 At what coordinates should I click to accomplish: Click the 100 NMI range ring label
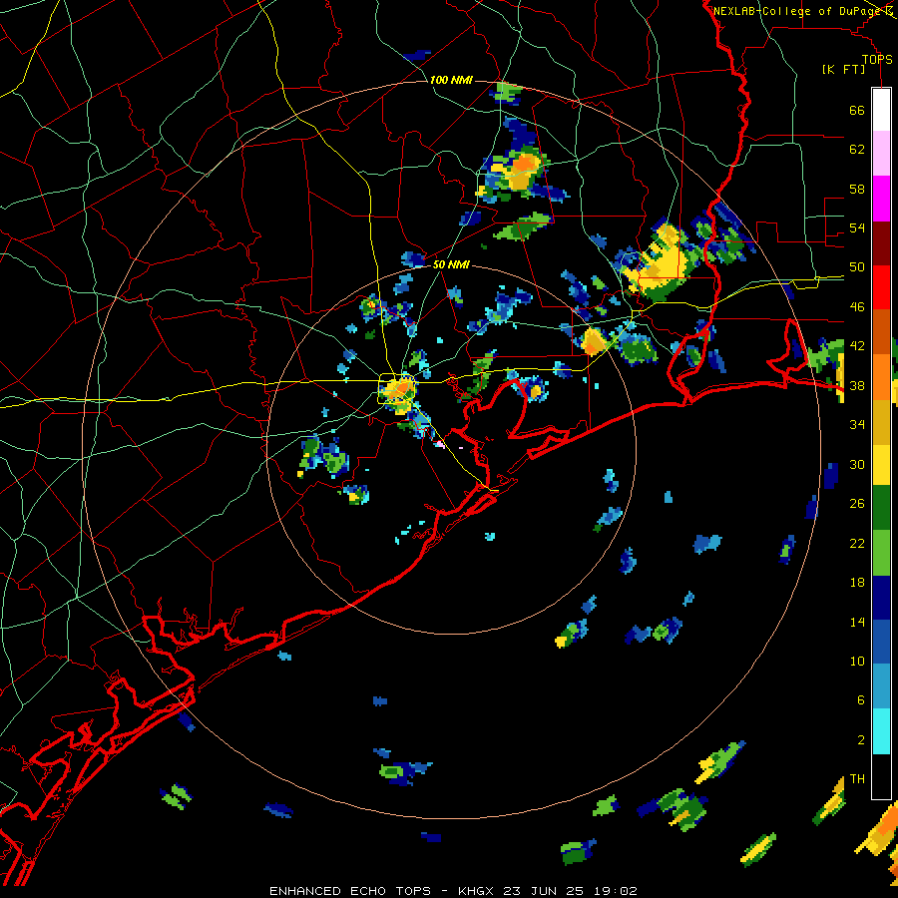tap(451, 80)
